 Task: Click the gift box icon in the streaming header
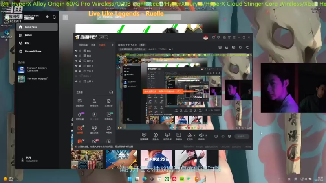click(220, 47)
